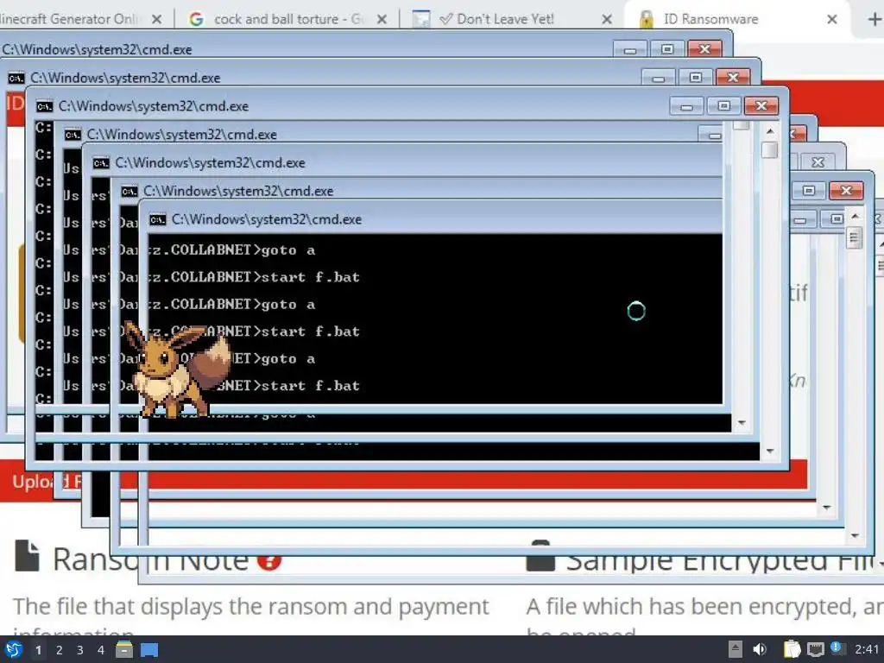This screenshot has width=884, height=663.
Task: Click scroll-up arrow of sixth cmd window's scrollbar
Action: (855, 217)
